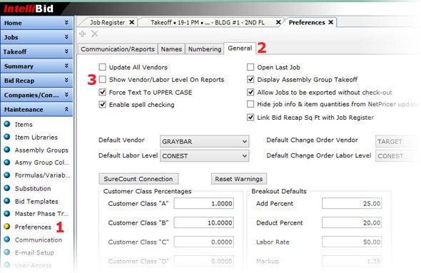
Task: Click the IntelliBid logo
Action: pyautogui.click(x=29, y=9)
